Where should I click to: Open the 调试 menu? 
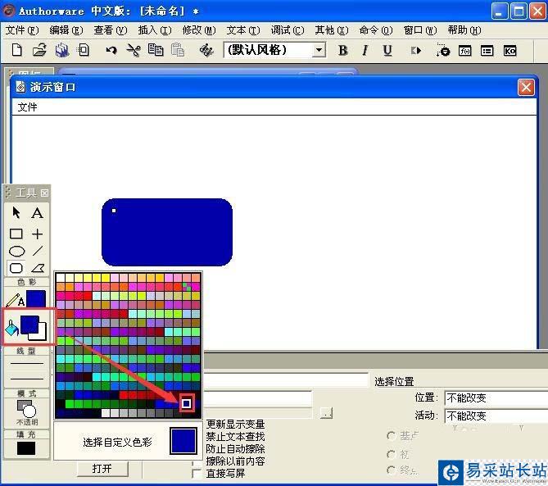288,30
